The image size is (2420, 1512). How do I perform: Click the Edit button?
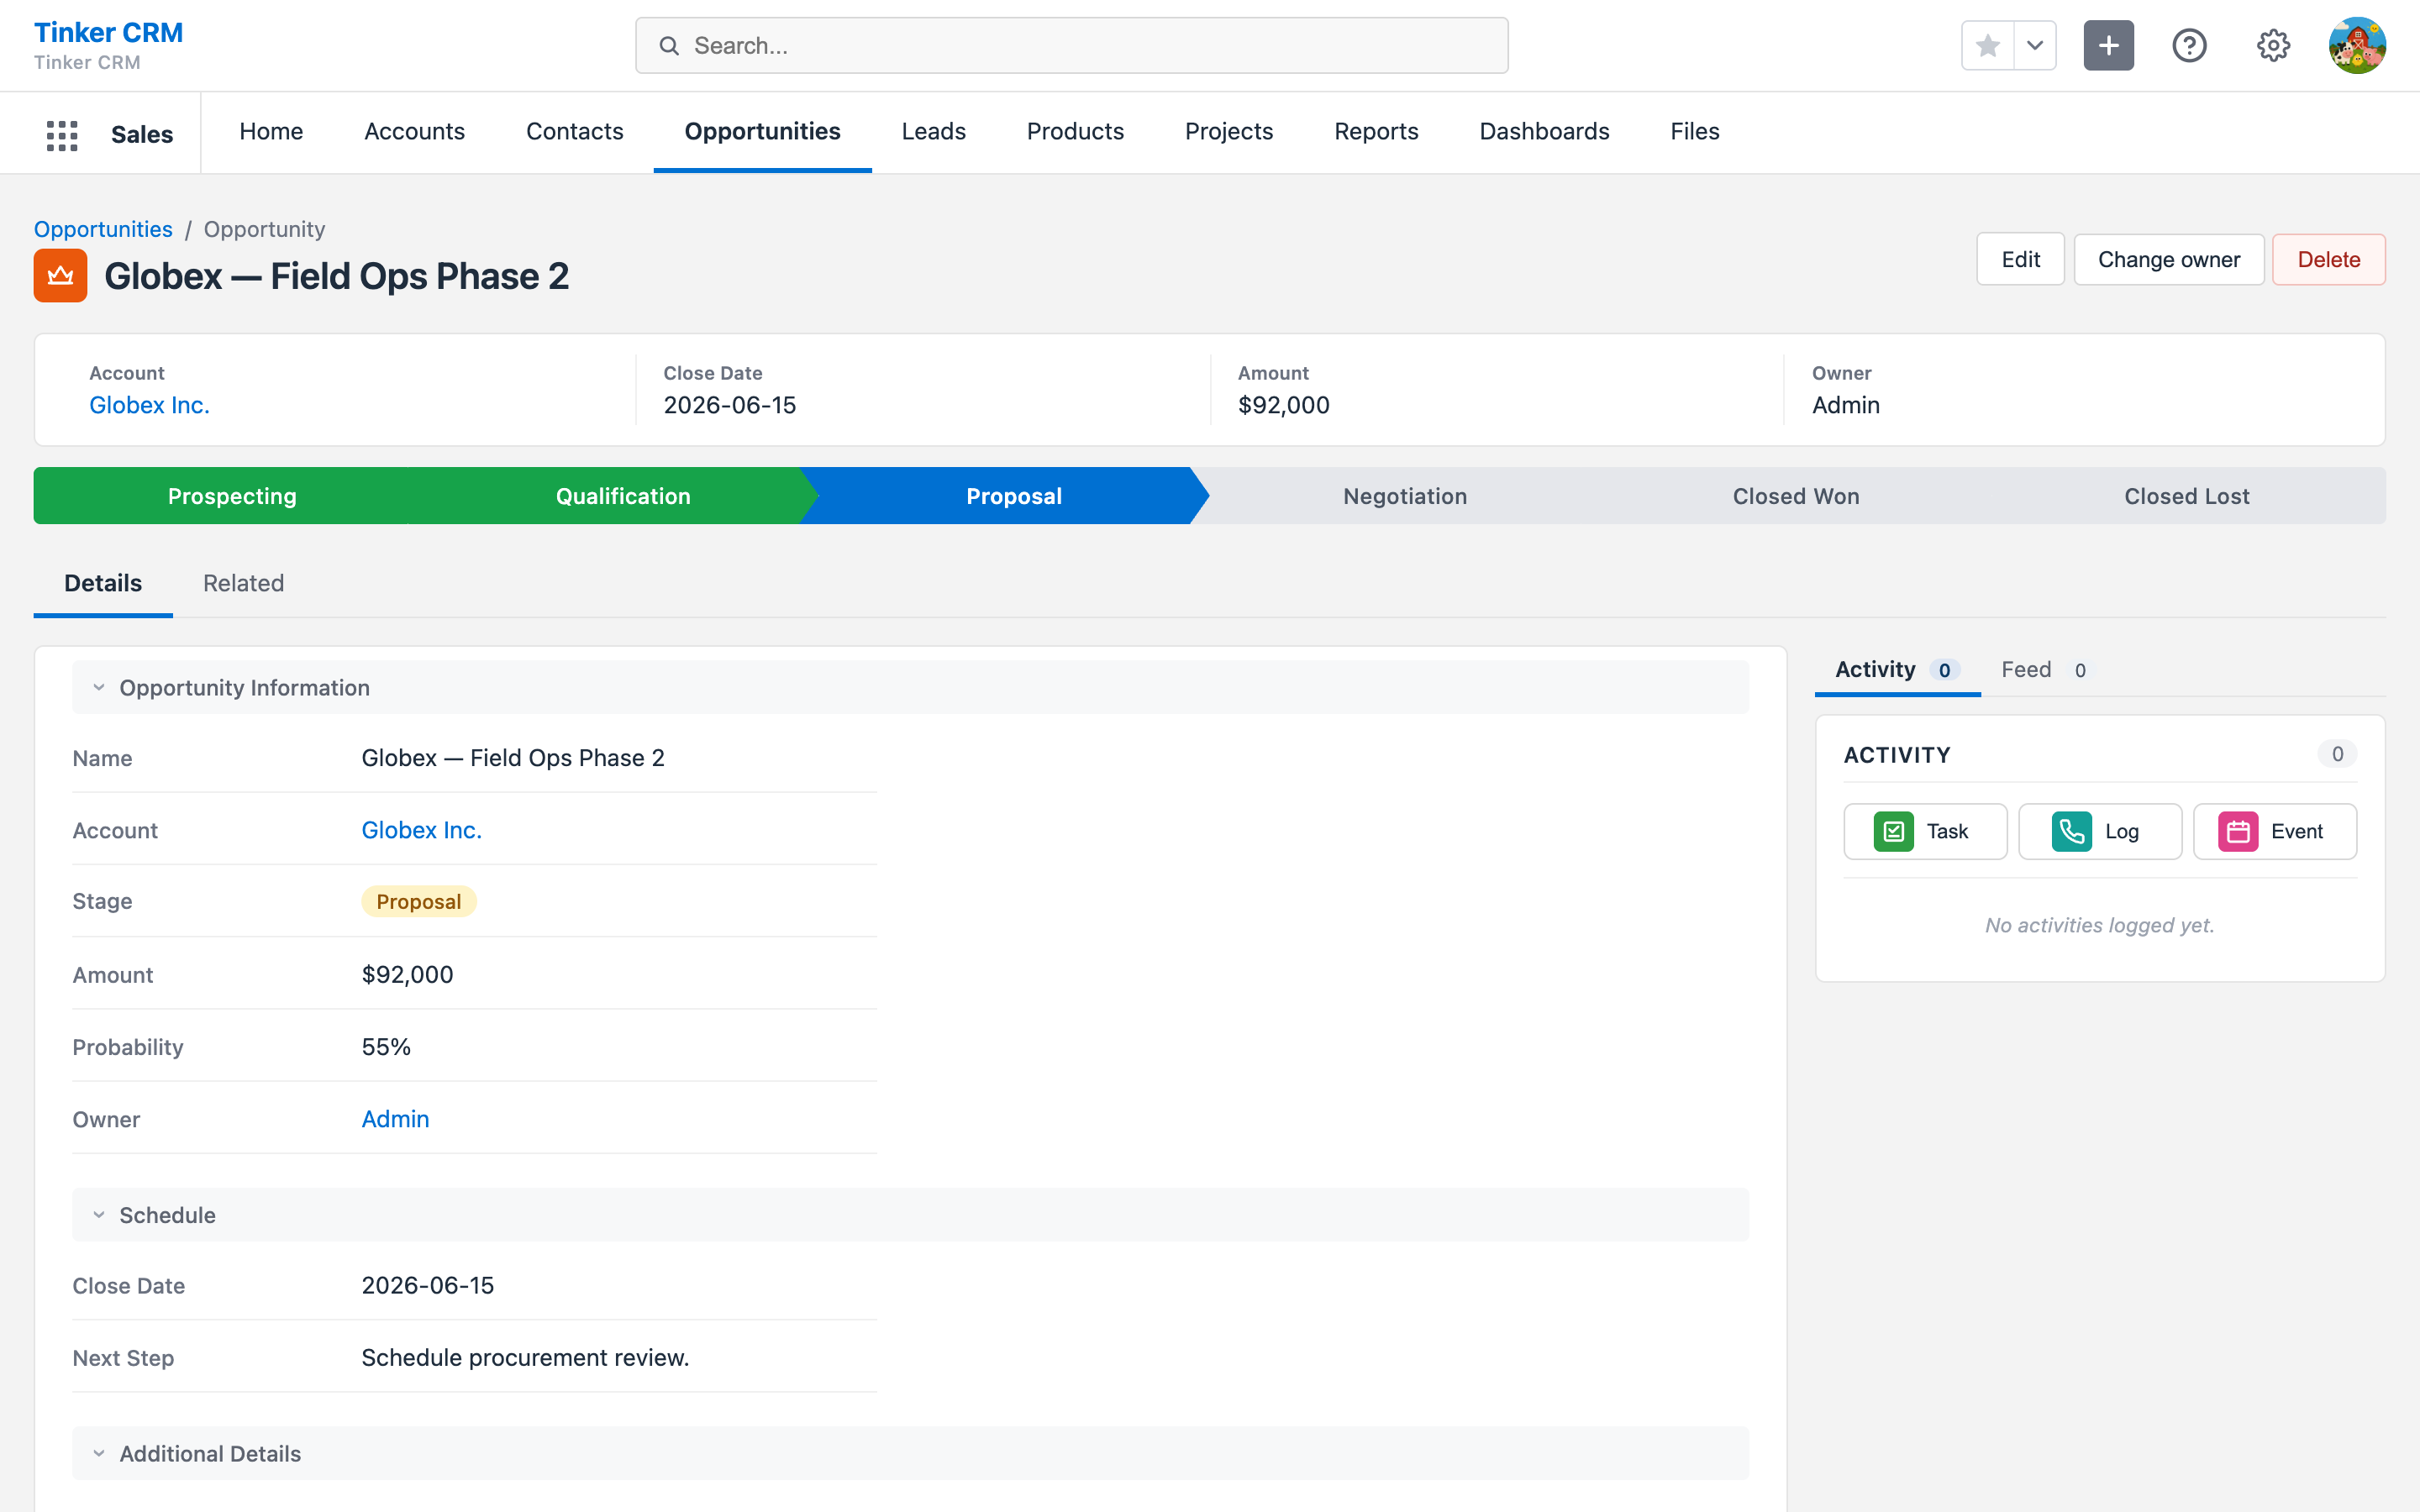tap(2020, 259)
